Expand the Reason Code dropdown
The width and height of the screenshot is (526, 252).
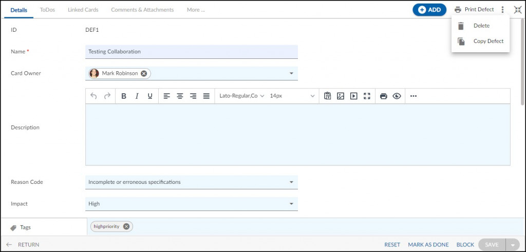[x=291, y=182]
